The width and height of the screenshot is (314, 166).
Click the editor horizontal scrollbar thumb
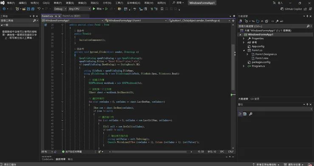[x=149, y=152]
